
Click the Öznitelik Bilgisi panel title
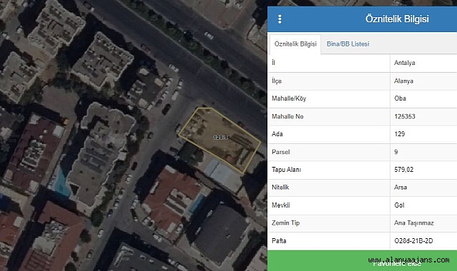tap(397, 19)
